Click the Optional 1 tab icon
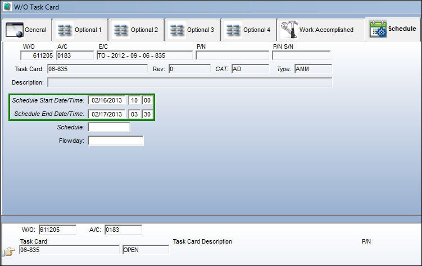422x266 pixels. pyautogui.click(x=64, y=30)
